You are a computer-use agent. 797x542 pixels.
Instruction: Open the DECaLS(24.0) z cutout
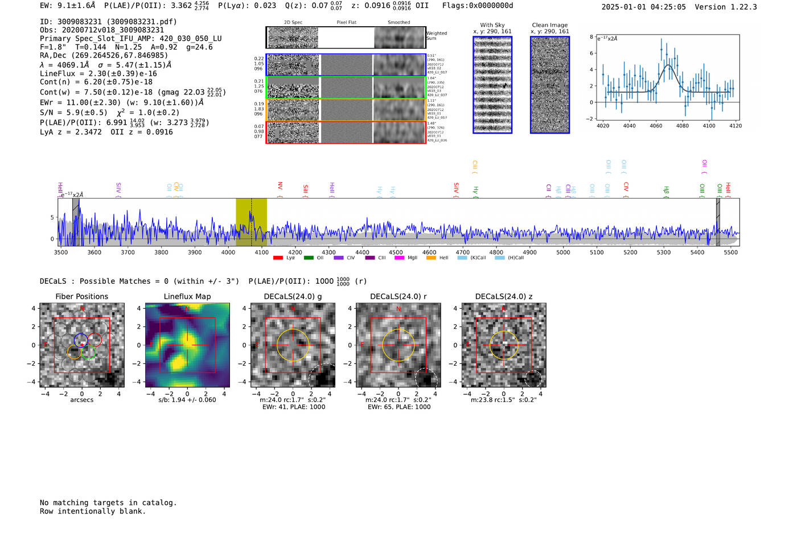click(503, 345)
